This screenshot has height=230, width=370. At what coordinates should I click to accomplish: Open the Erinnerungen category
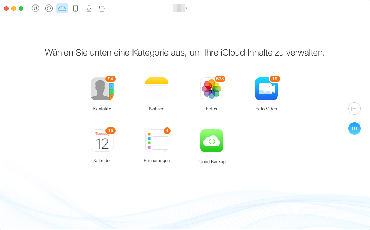pyautogui.click(x=157, y=140)
